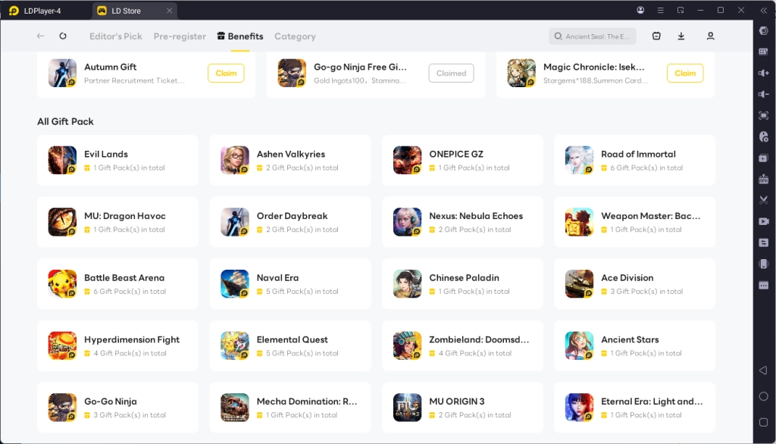Switch to the Editor's Pick tab
Image resolution: width=776 pixels, height=444 pixels.
[x=115, y=36]
